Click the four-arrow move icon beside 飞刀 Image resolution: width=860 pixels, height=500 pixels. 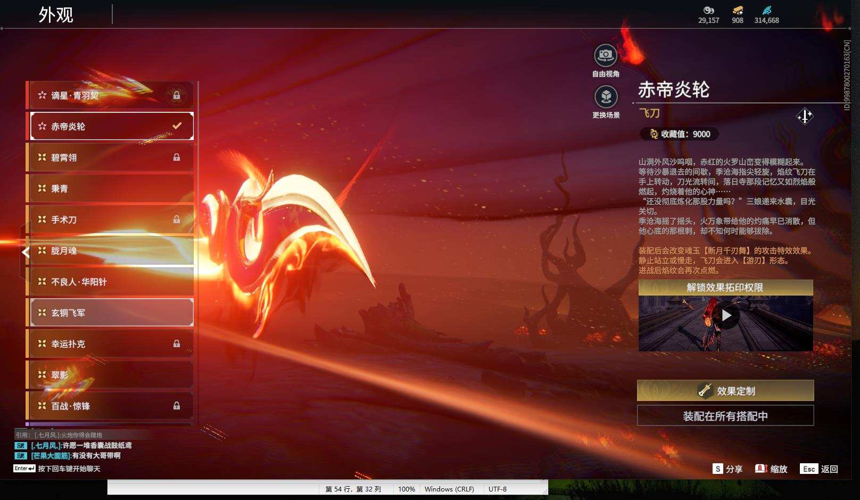[x=805, y=116]
